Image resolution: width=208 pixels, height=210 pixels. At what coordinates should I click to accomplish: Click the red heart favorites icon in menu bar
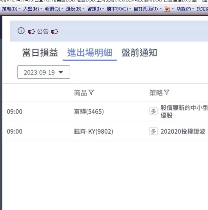pyautogui.click(x=167, y=9)
